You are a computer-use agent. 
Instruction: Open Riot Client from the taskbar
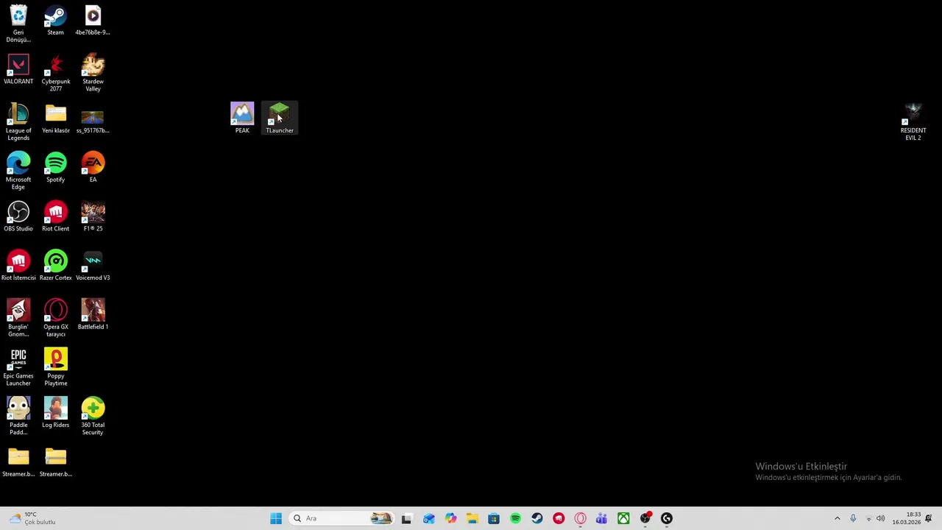[x=559, y=518]
